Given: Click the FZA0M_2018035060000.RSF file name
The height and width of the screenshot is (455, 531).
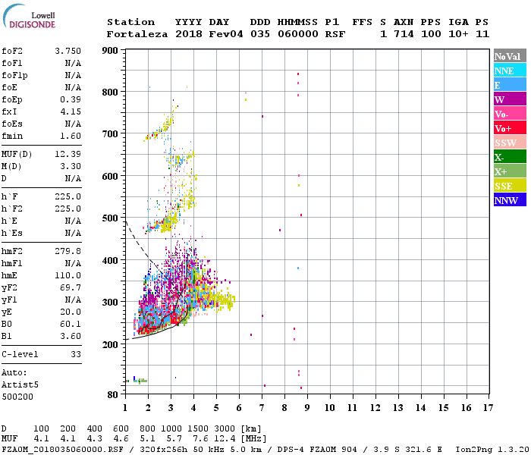Looking at the screenshot, I should (x=62, y=450).
